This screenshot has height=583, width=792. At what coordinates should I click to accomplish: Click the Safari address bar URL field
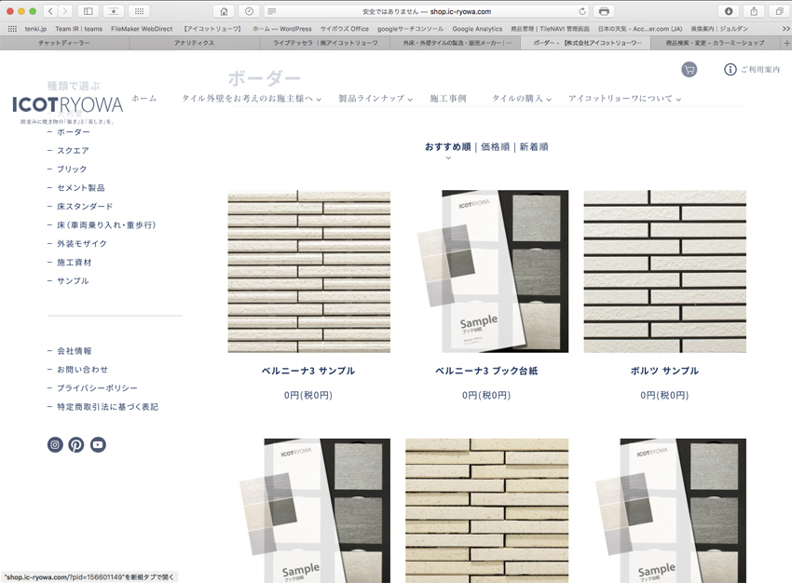[427, 11]
